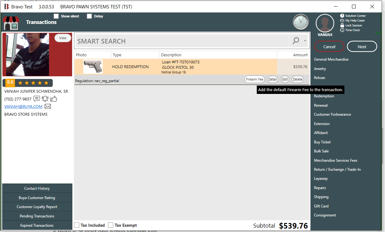Click the Bravo logo in title bar
The height and width of the screenshot is (232, 385).
pos(7,7)
